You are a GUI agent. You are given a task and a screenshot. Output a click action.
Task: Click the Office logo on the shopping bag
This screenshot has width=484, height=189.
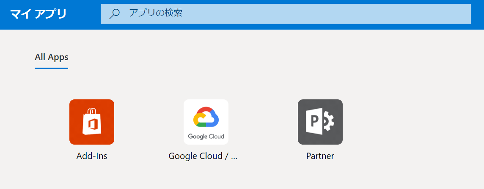[92, 124]
